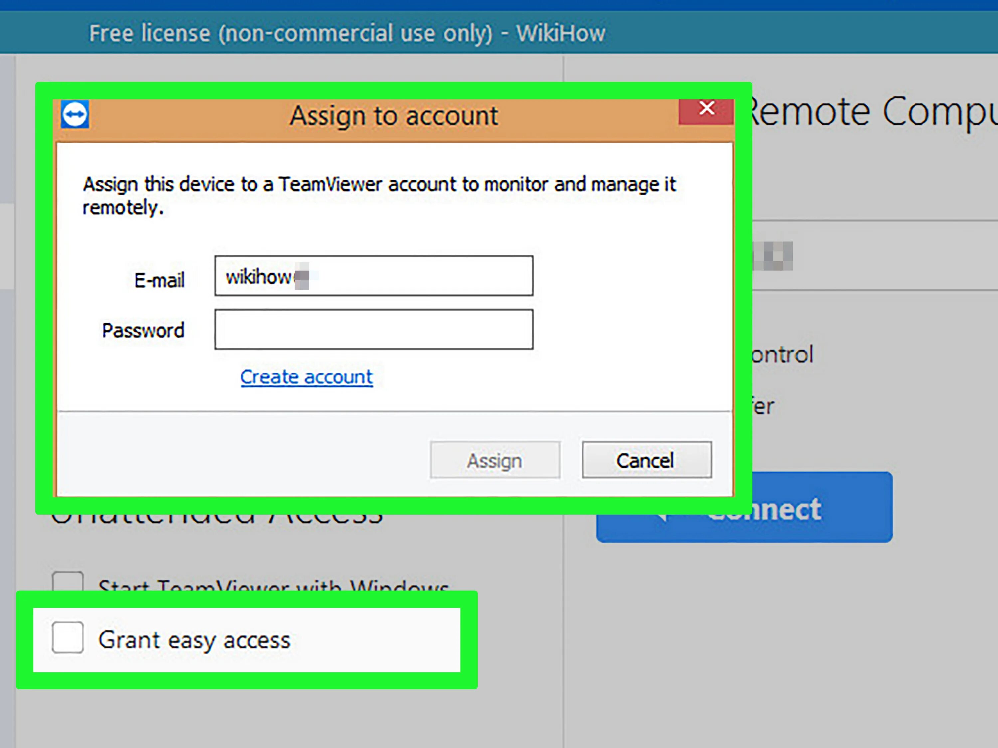This screenshot has width=998, height=748.
Task: Cancel the Assign to account dialog
Action: point(646,460)
